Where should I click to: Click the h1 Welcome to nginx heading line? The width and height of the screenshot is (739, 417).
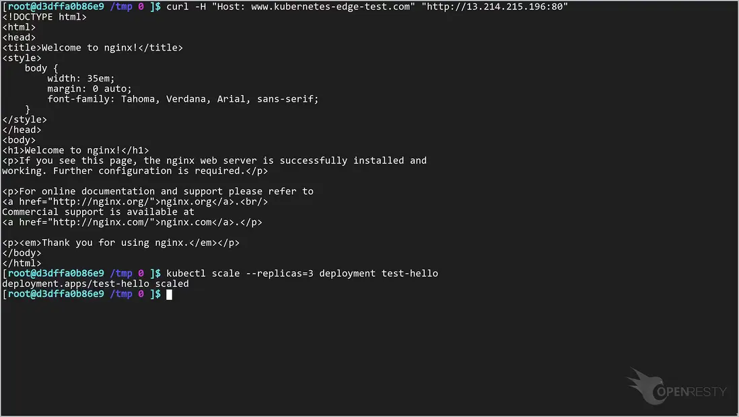(x=75, y=150)
